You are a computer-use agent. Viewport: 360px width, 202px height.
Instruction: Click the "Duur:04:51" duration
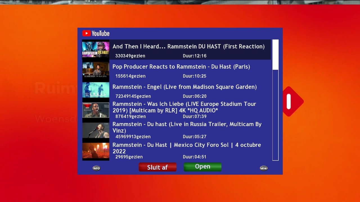pyautogui.click(x=195, y=157)
